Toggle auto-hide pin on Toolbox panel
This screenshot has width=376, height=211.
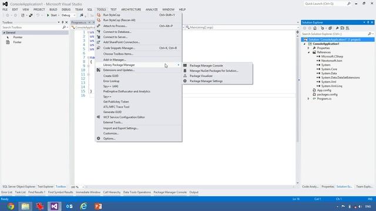(x=63, y=22)
